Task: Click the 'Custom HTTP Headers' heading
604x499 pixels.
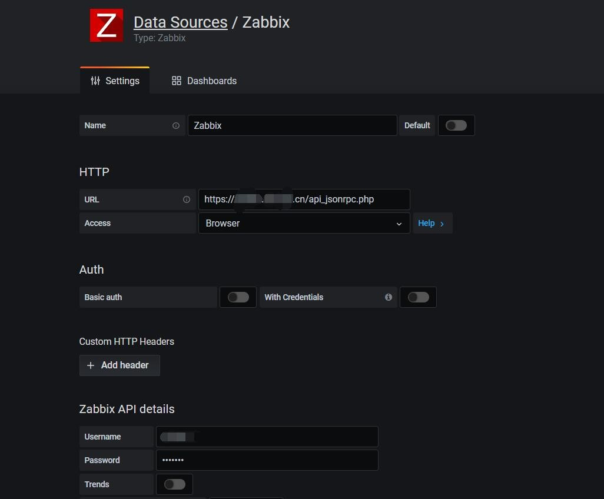Action: tap(127, 341)
